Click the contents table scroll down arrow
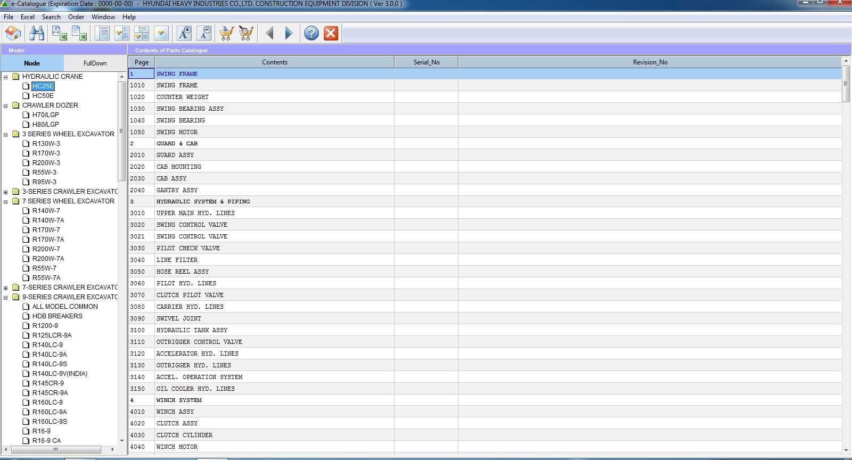 [x=846, y=450]
